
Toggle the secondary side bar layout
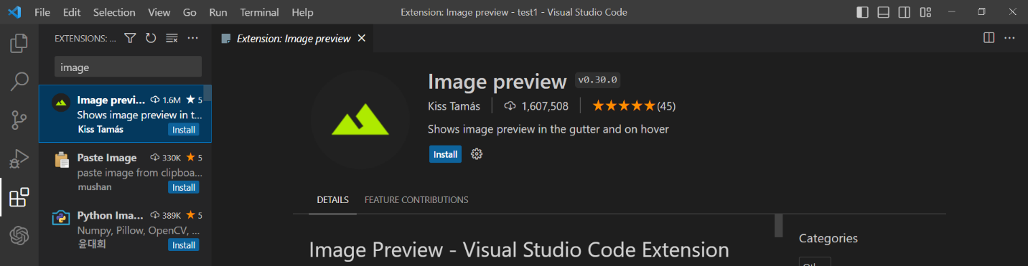click(x=905, y=12)
